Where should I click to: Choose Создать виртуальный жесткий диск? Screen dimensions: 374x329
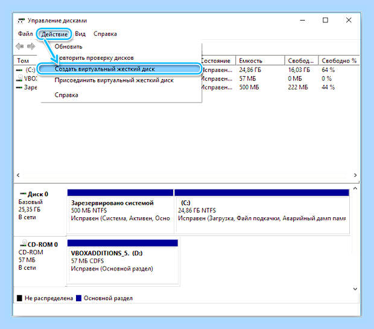[x=119, y=69]
